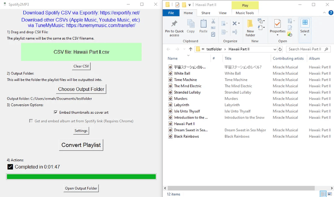Switch to large icons view
The image size is (334, 197).
click(x=330, y=194)
